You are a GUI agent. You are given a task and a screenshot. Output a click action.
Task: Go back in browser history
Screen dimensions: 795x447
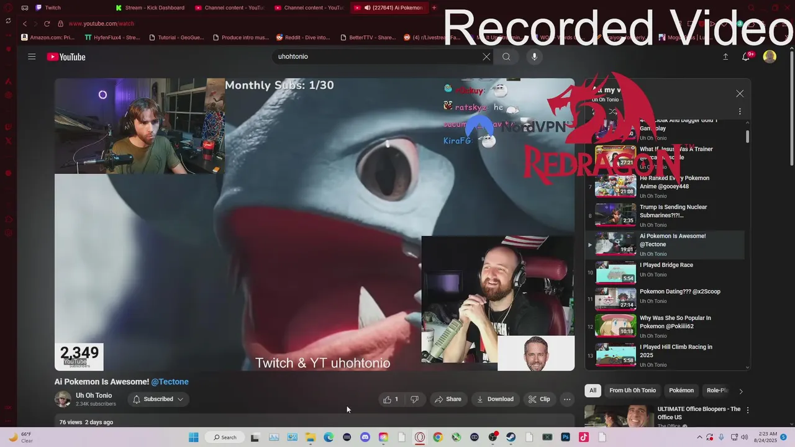click(25, 24)
